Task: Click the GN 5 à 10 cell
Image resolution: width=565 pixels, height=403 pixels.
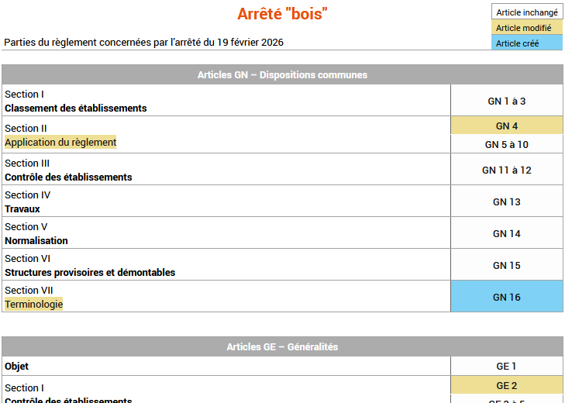Action: point(506,144)
